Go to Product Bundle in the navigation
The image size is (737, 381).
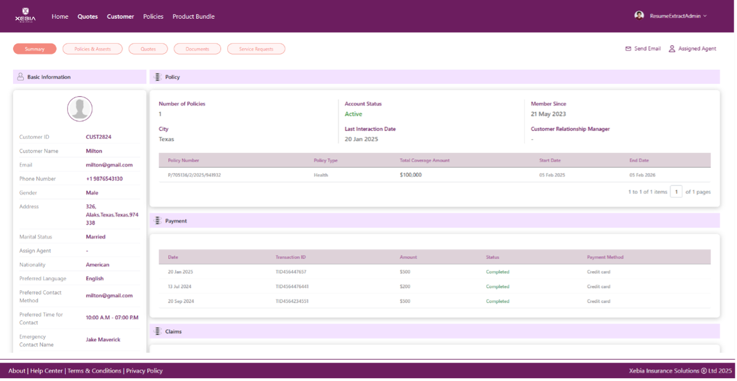[x=193, y=16]
